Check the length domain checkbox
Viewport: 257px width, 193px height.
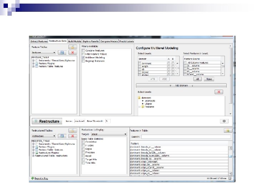click(x=140, y=66)
